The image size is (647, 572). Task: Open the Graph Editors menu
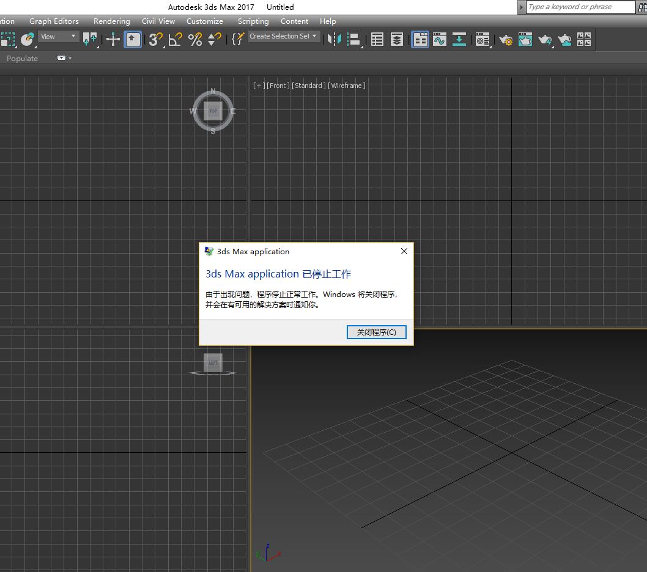click(54, 21)
